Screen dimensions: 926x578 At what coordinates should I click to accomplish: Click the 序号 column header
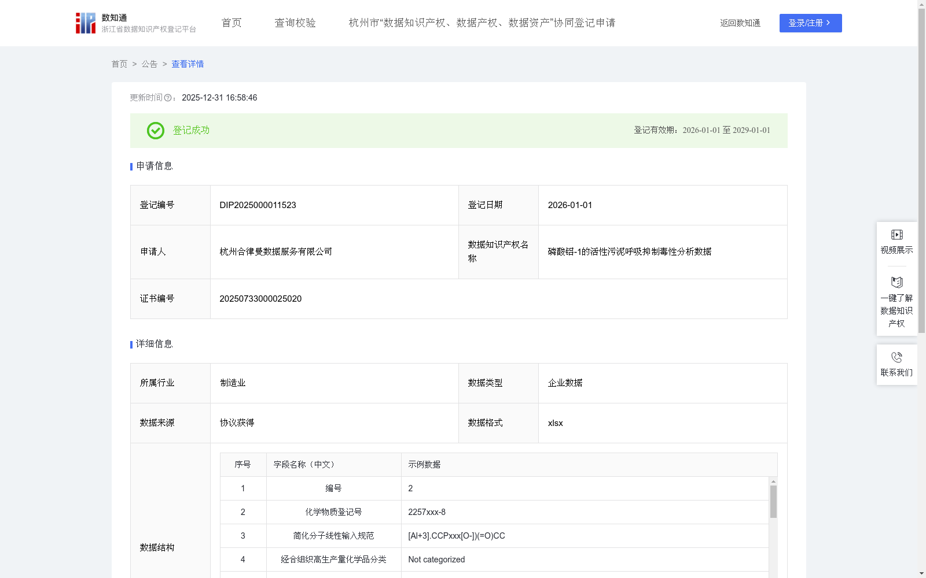pos(242,465)
